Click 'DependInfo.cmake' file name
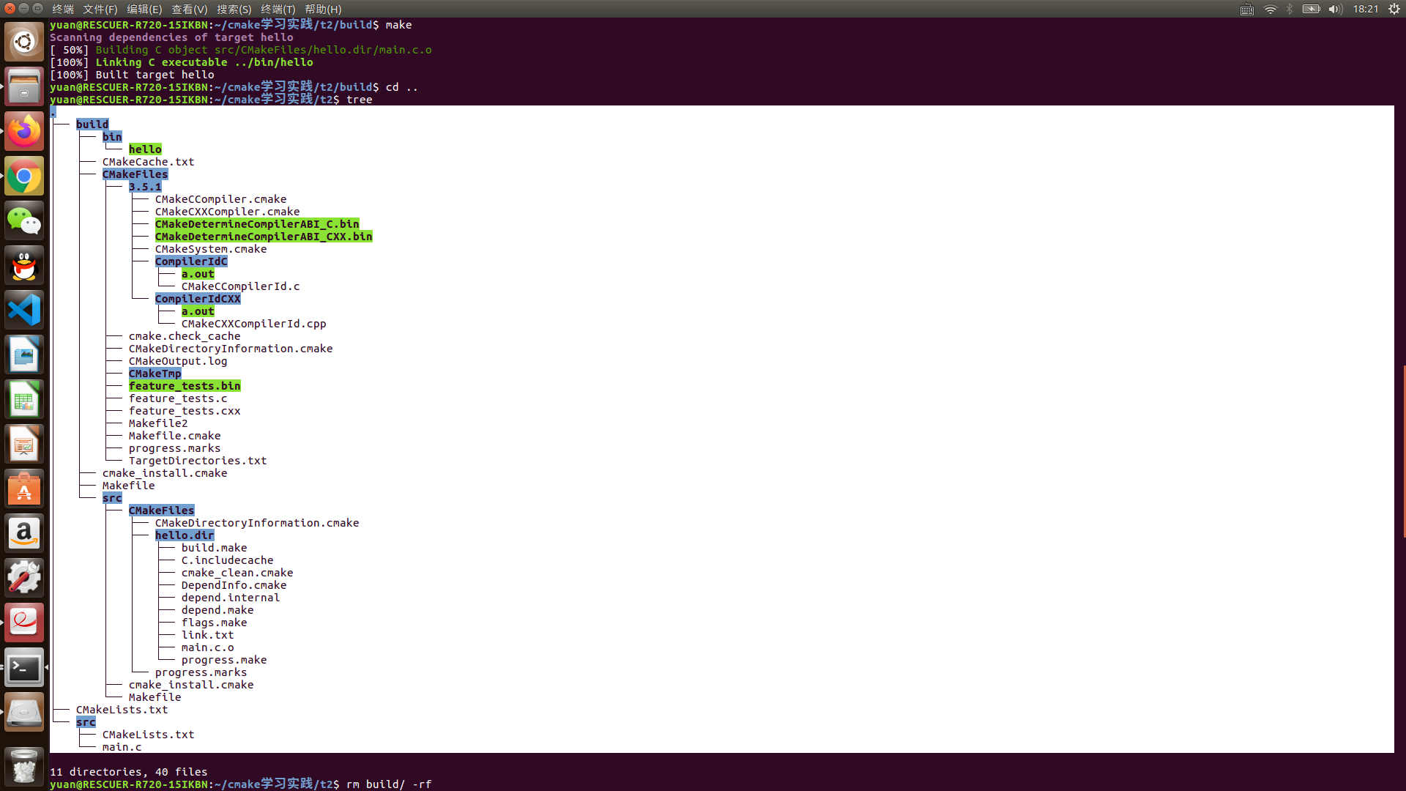1406x791 pixels. point(234,585)
